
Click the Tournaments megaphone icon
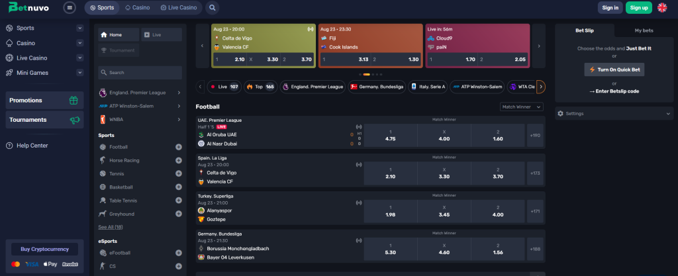coord(75,120)
